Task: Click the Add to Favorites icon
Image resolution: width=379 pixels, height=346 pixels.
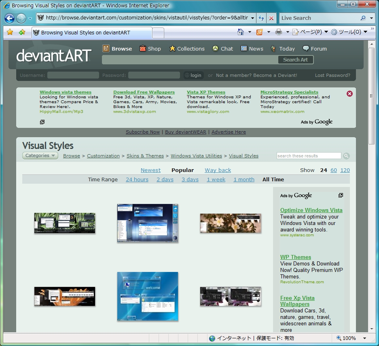Action: pyautogui.click(x=22, y=32)
